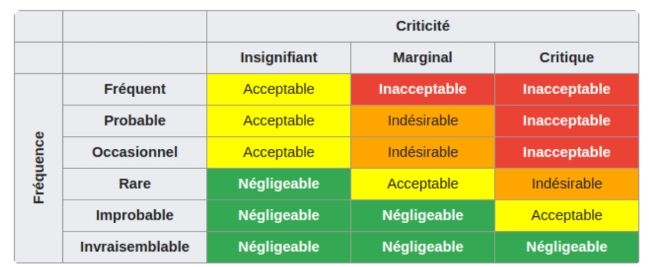The width and height of the screenshot is (649, 267).
Task: Click the vertical Fréquence row label
Action: pos(39,168)
